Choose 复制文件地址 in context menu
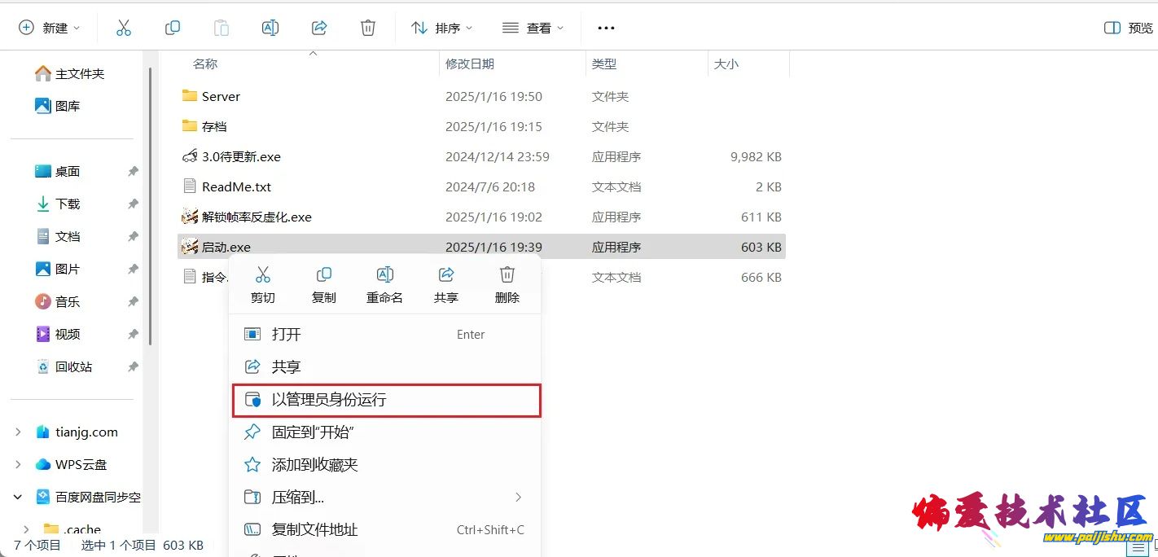 314,529
